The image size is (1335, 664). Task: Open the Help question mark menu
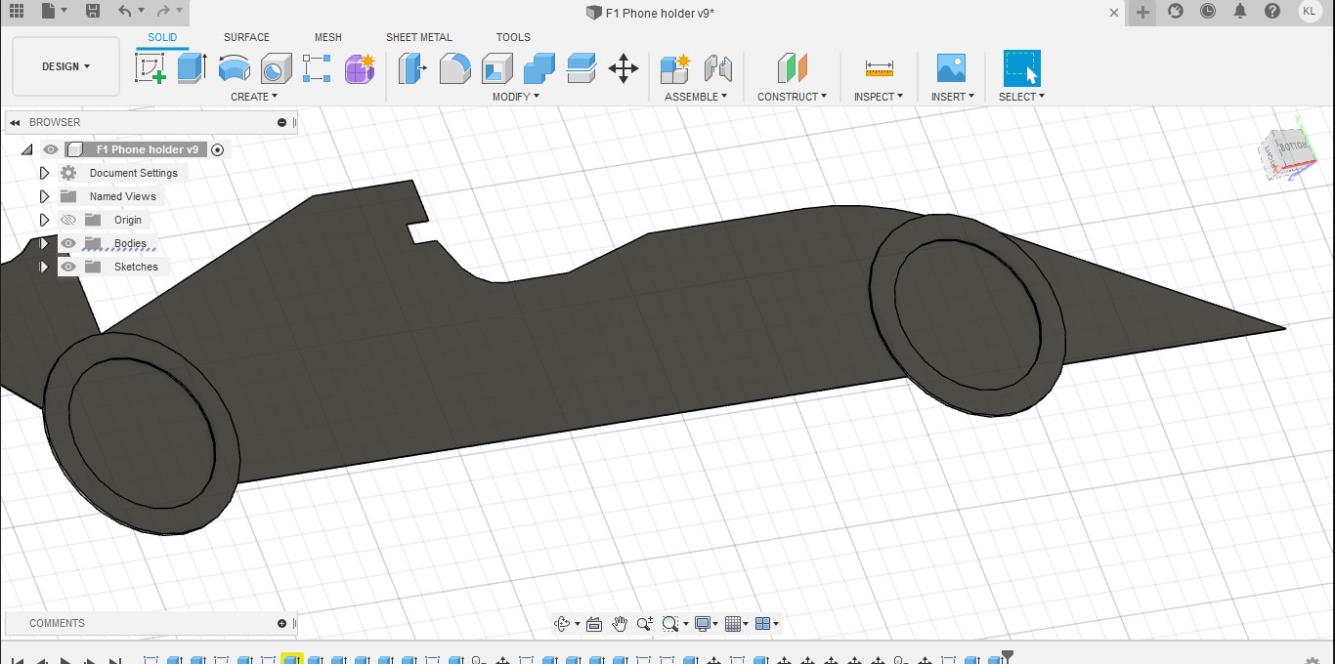(1272, 12)
